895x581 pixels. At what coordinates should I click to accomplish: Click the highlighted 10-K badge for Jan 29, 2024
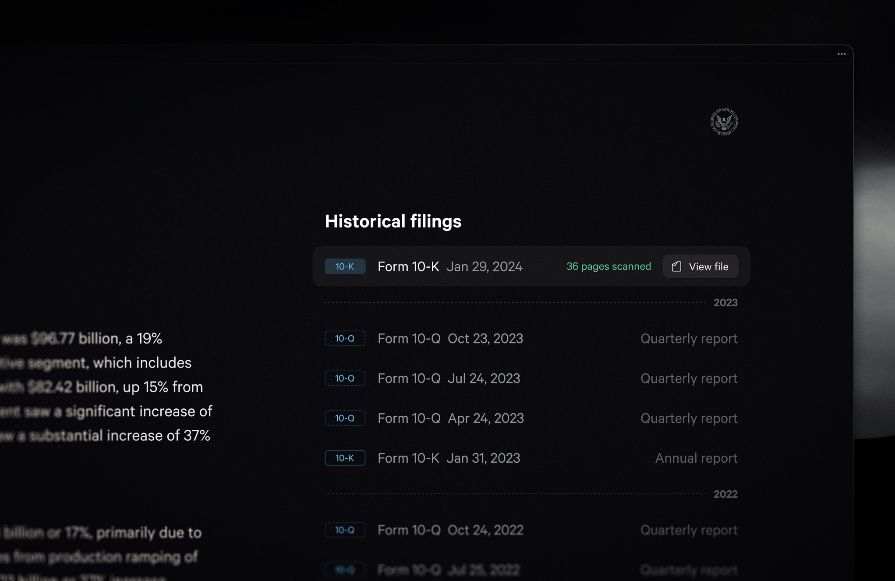coord(345,266)
